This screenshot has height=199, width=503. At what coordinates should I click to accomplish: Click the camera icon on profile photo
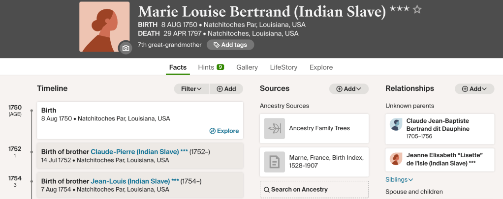click(126, 48)
